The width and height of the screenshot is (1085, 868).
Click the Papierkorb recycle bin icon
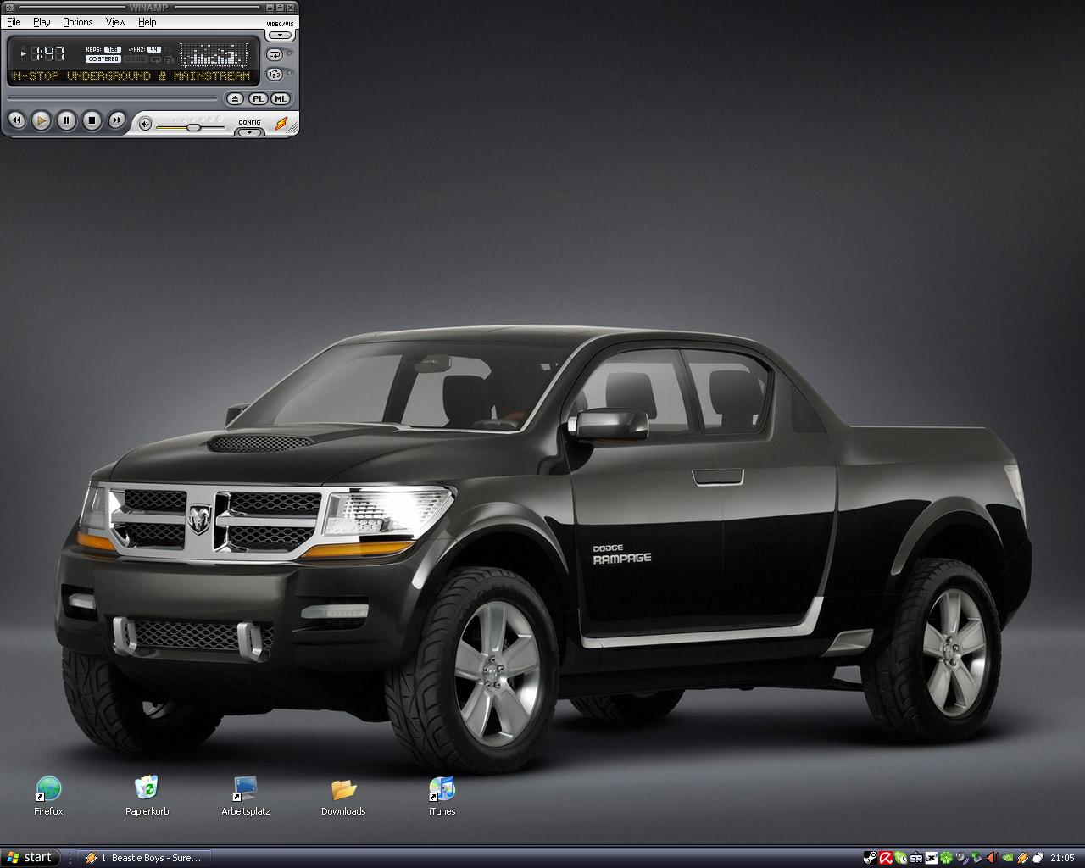tap(147, 796)
